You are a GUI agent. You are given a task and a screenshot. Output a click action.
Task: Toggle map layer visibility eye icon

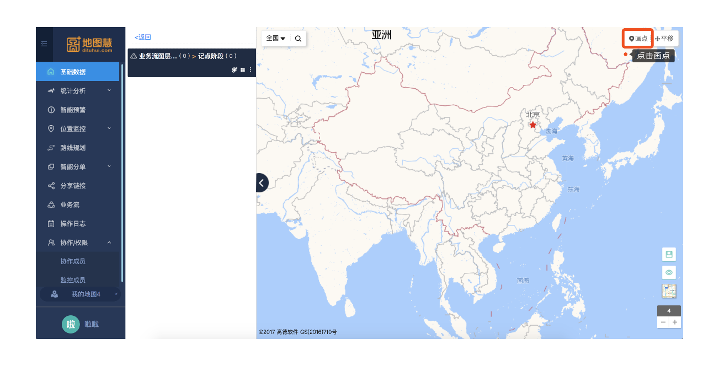[x=669, y=273]
